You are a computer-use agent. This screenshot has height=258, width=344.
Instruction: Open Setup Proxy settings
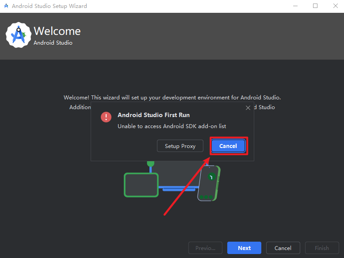point(180,146)
